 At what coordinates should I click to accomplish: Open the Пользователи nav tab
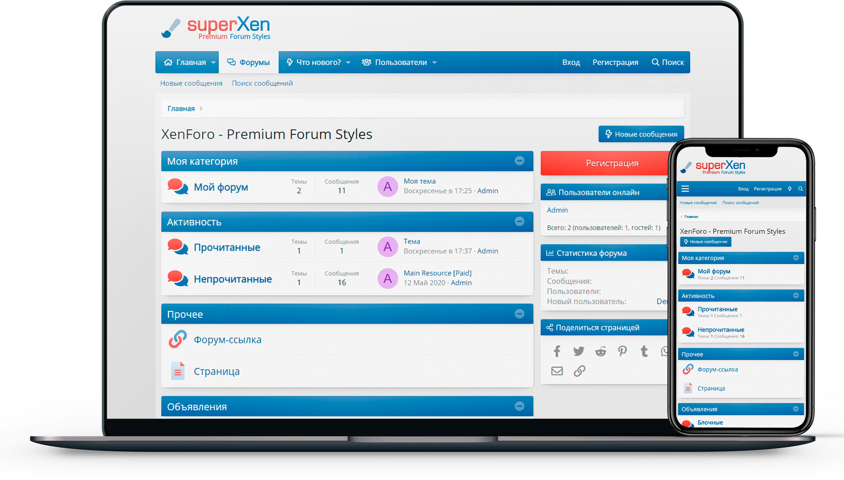pyautogui.click(x=394, y=62)
